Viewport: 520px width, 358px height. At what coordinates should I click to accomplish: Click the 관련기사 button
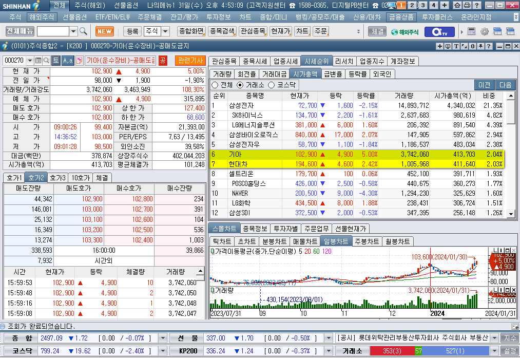point(190,61)
